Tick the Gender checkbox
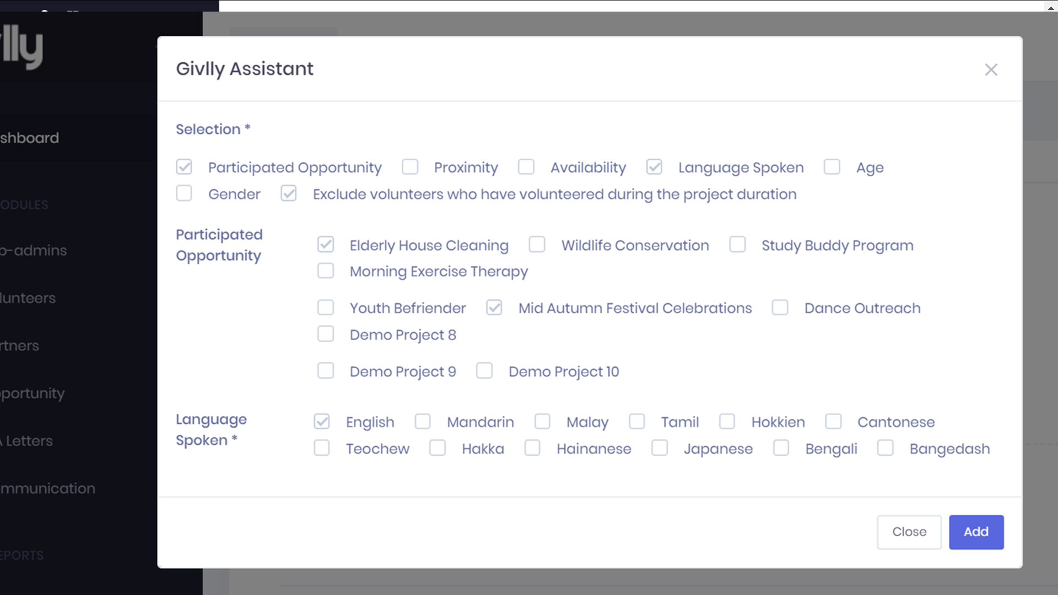Viewport: 1058px width, 595px height. (184, 193)
